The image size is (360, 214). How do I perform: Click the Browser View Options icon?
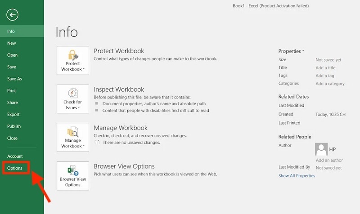(x=73, y=176)
